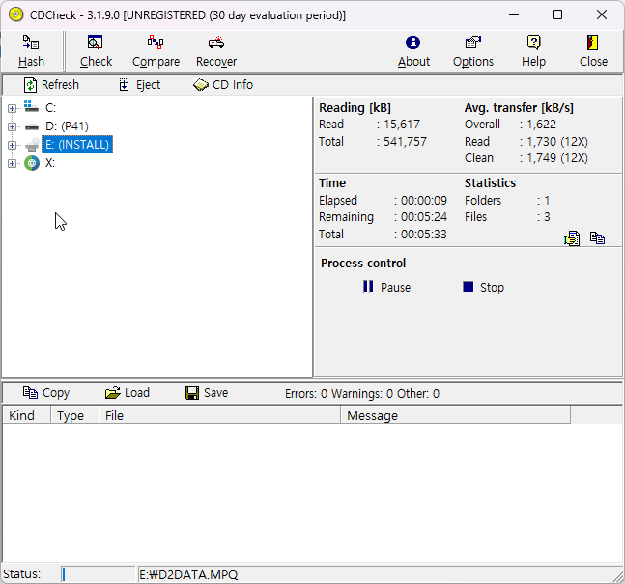View CD Info for the drive

[223, 85]
